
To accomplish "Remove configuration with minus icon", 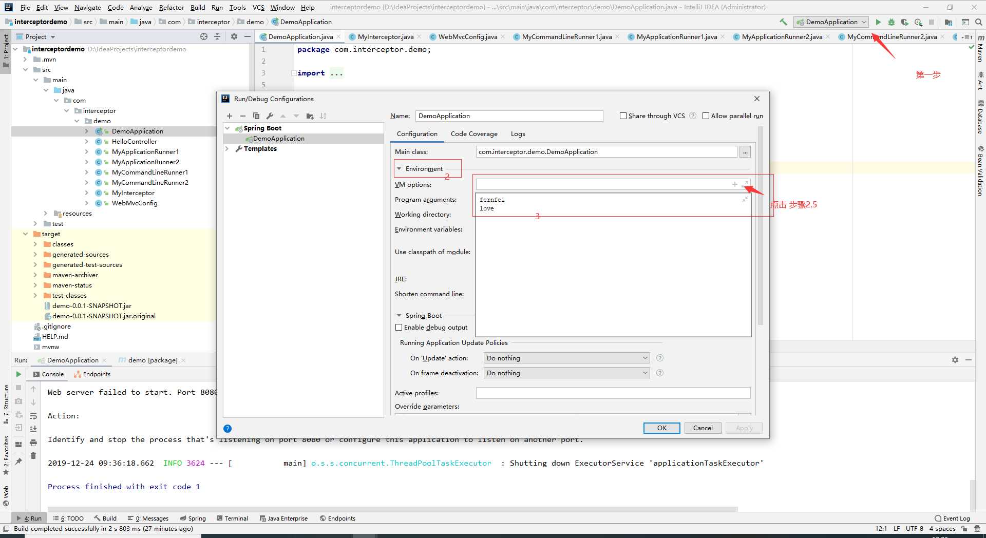I will [x=243, y=116].
